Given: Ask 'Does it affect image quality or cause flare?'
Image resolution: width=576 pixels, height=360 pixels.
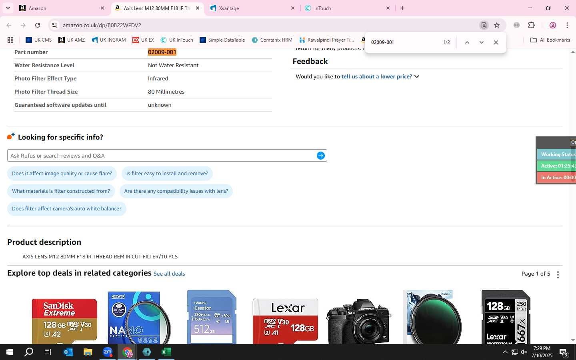Looking at the screenshot, I should (x=62, y=174).
